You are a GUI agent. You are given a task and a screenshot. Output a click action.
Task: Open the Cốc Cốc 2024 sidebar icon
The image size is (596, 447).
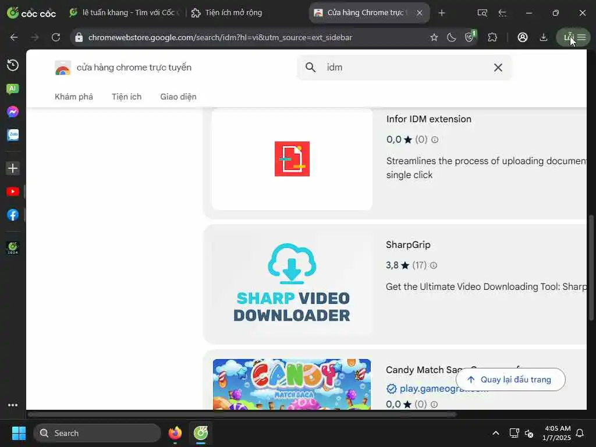[x=13, y=248]
